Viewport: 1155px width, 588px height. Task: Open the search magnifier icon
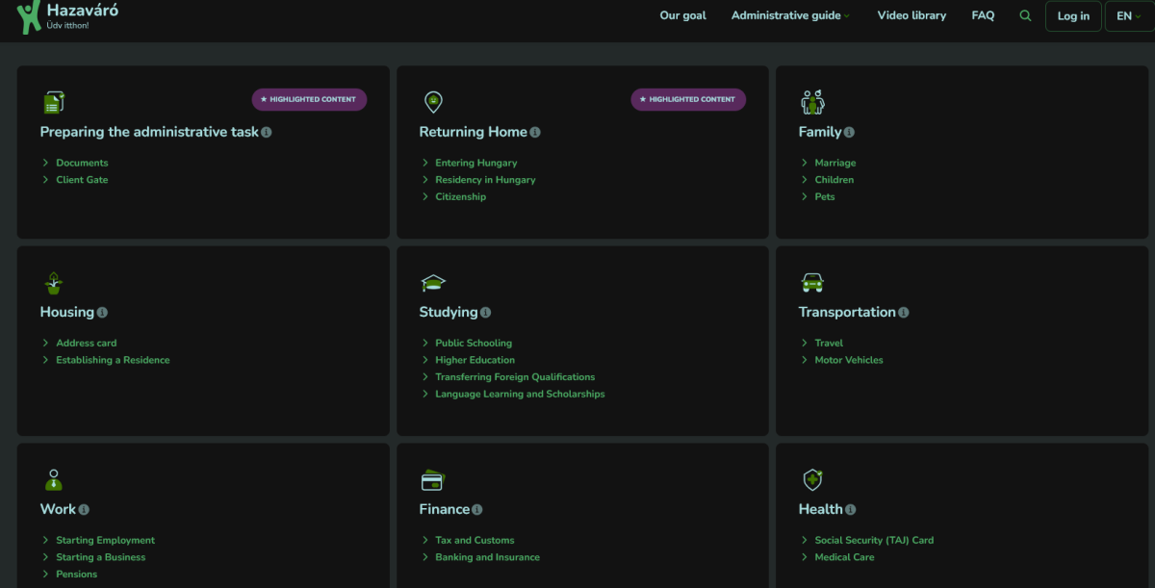pos(1025,16)
